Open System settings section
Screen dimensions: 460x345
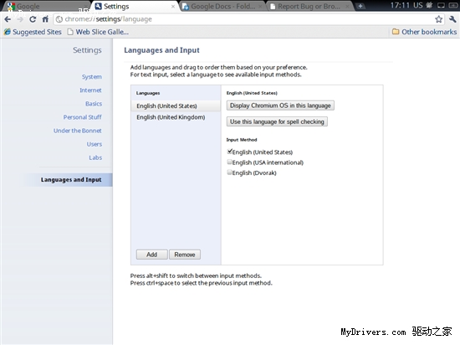92,77
